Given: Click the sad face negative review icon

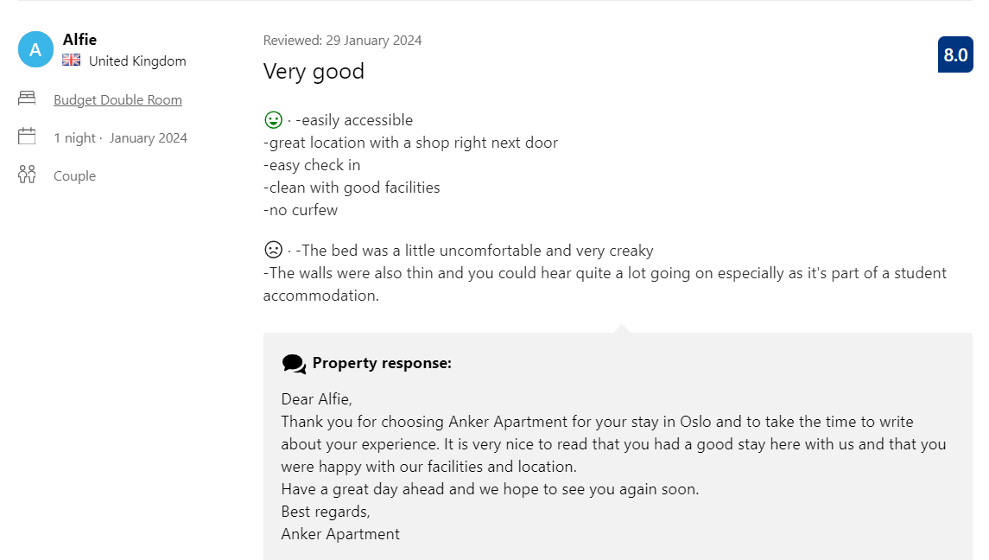Looking at the screenshot, I should (271, 250).
